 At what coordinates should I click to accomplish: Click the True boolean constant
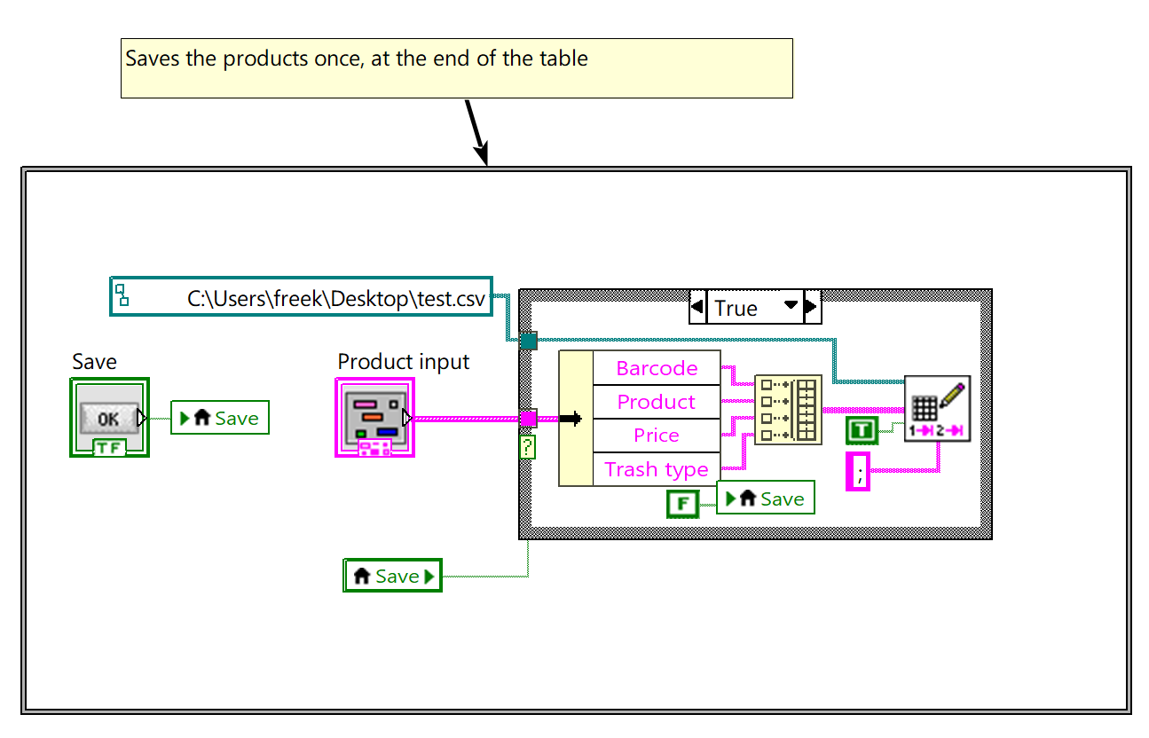861,430
